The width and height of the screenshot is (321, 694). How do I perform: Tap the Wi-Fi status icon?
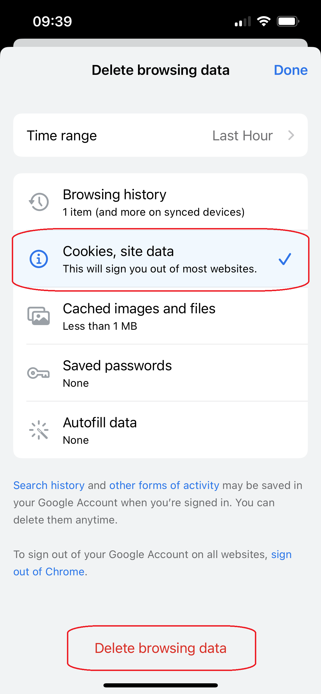[264, 21]
